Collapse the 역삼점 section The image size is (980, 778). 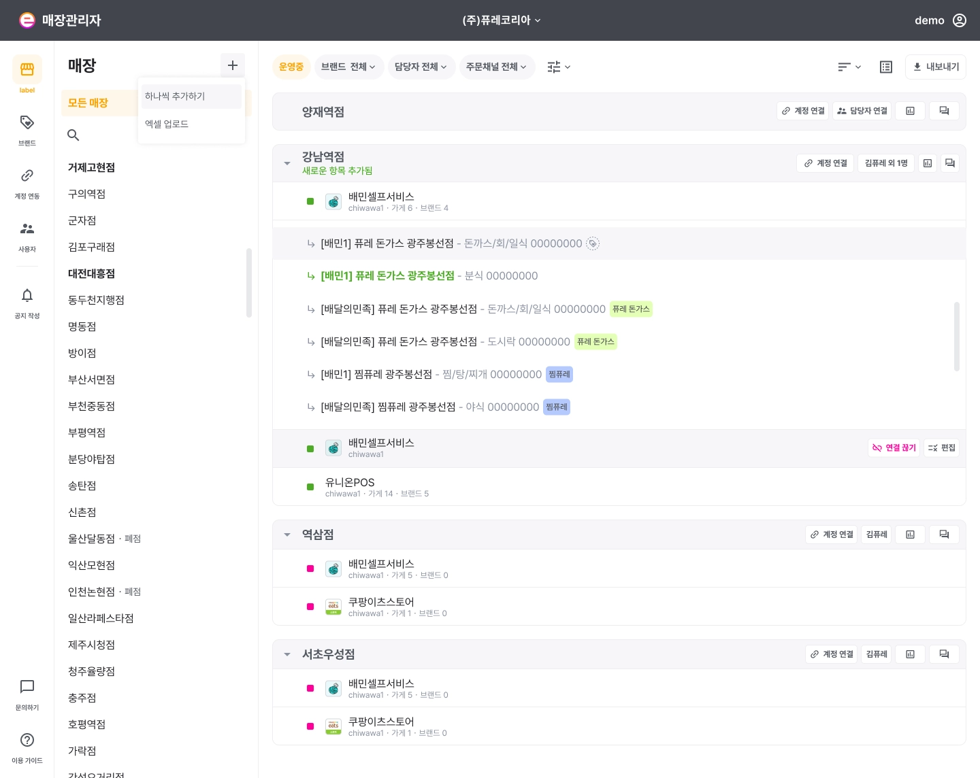tap(287, 535)
